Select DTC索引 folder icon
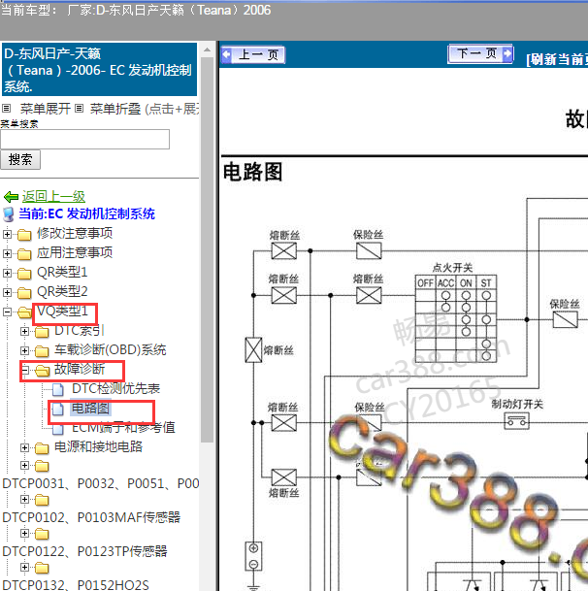588x591 pixels. click(x=42, y=332)
